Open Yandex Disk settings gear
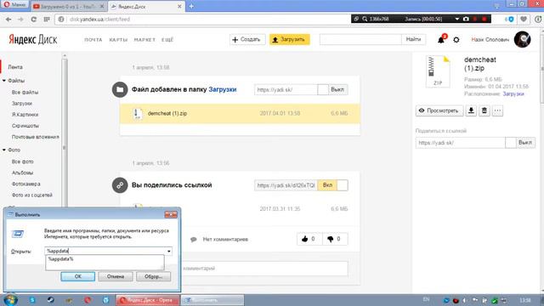 pos(456,40)
